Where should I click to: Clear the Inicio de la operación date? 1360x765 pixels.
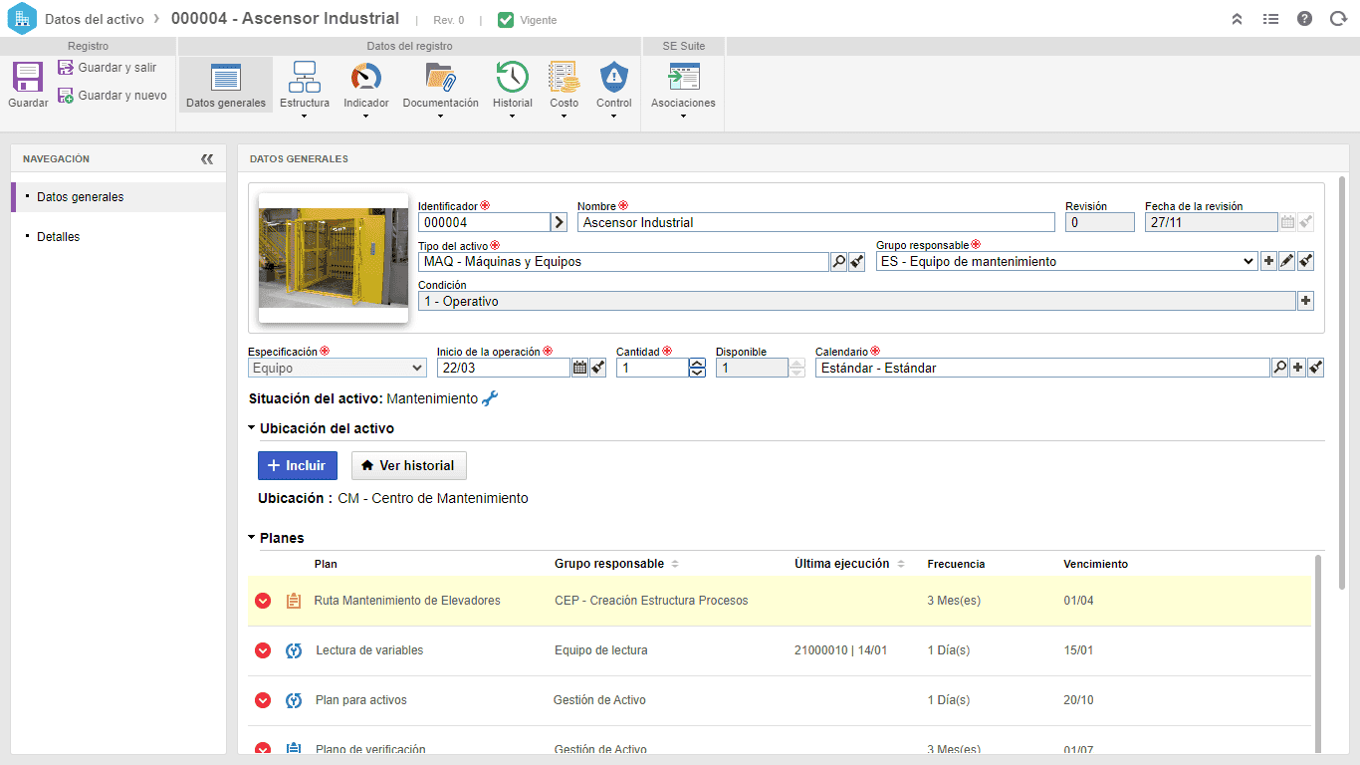click(x=597, y=368)
